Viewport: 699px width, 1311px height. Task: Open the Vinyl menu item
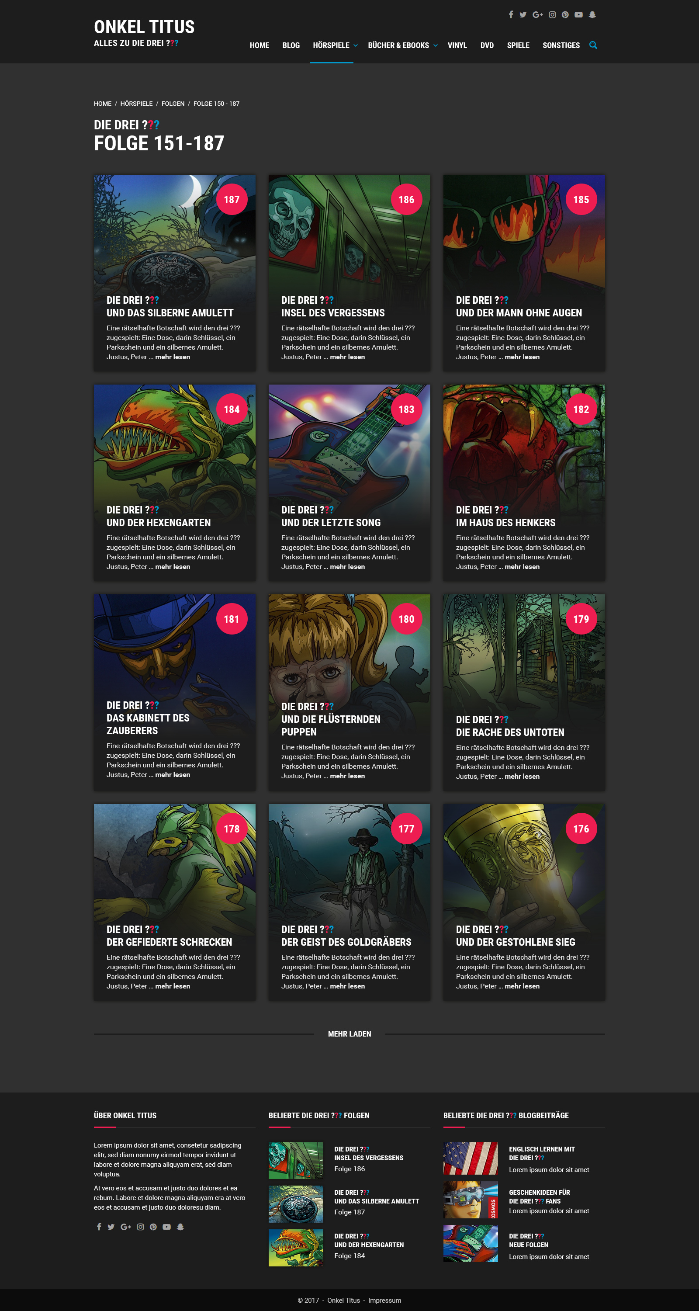tap(457, 45)
